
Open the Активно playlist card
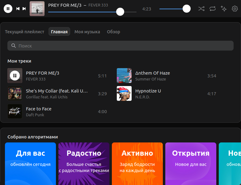[137, 164]
